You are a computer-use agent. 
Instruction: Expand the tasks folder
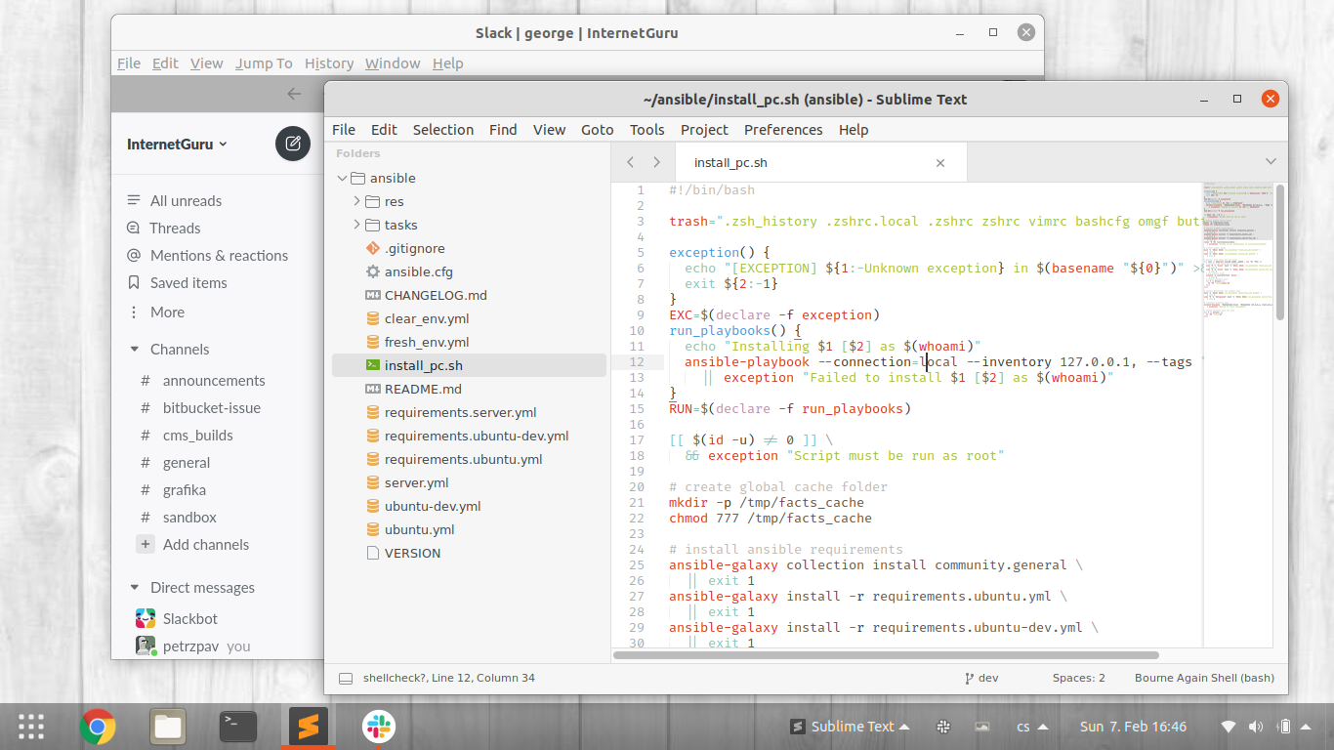[x=357, y=225]
